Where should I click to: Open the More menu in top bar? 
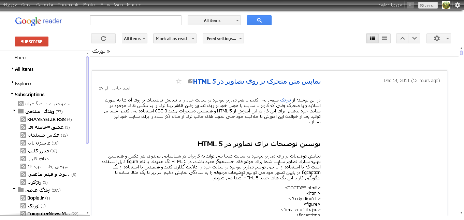(133, 5)
